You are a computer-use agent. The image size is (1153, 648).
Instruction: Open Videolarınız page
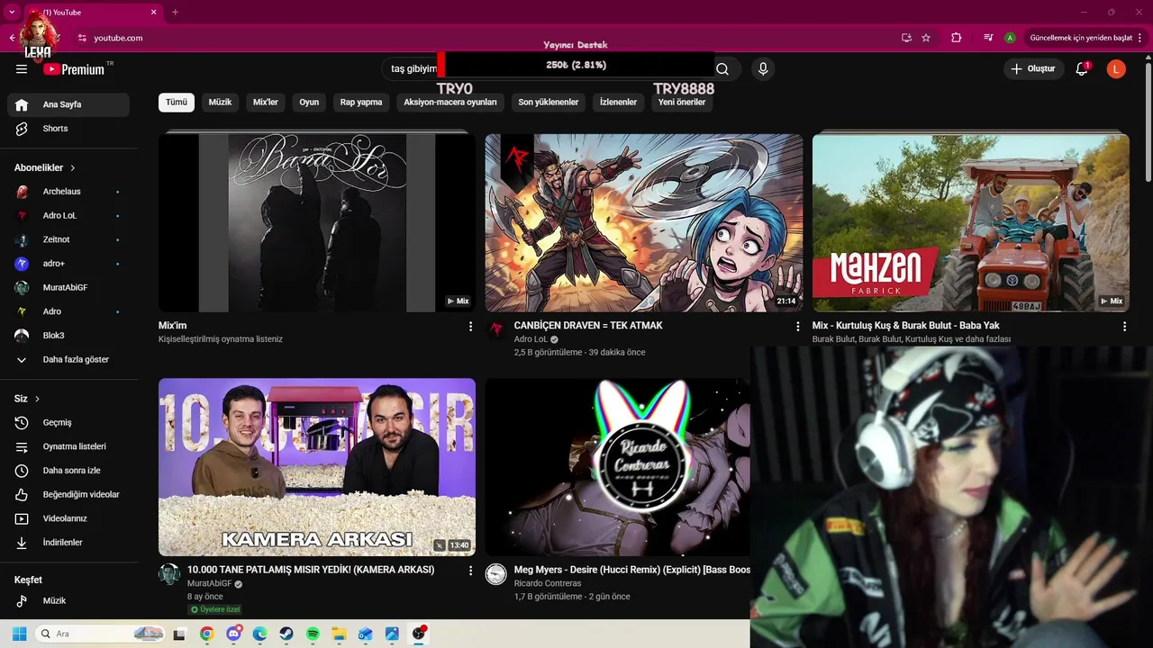(x=68, y=518)
